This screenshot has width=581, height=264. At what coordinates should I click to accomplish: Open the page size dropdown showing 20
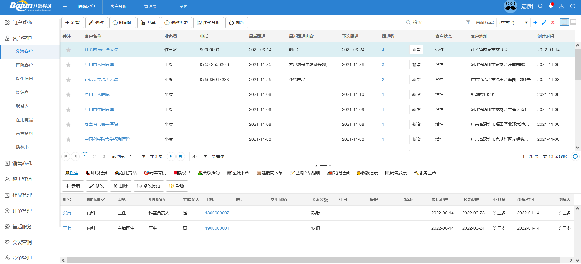199,156
